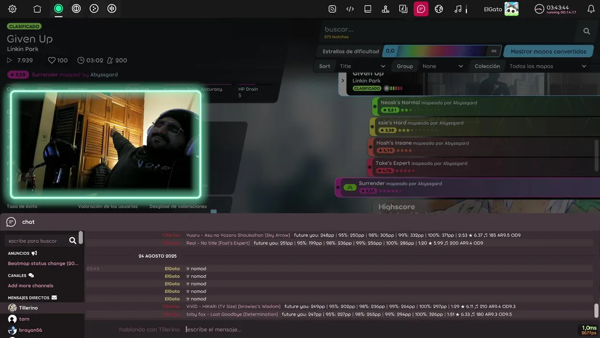
Task: Click the chat bubble icon beside chat title
Action: (x=11, y=222)
